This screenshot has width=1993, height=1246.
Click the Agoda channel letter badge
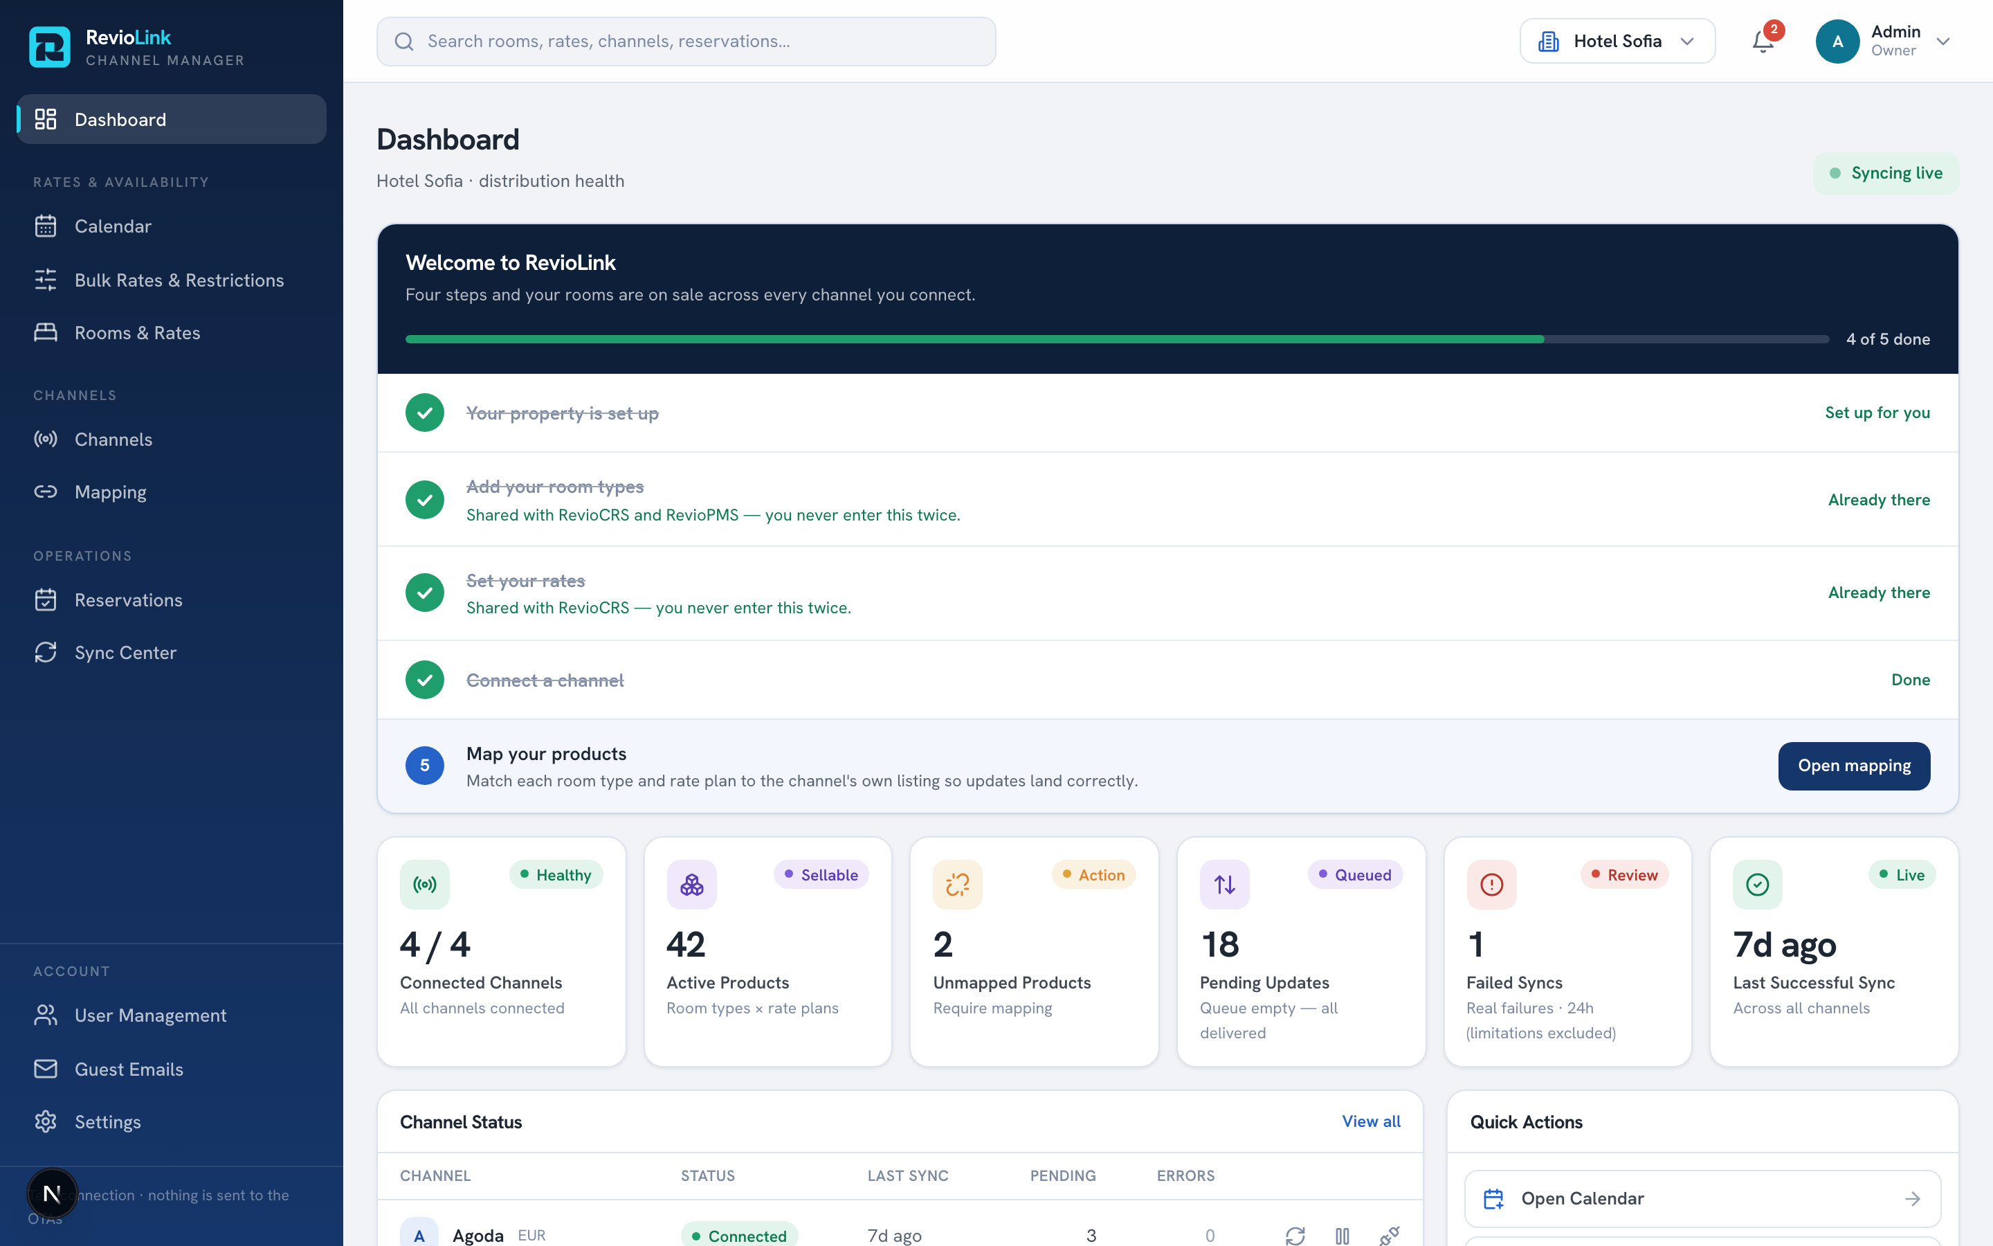click(x=419, y=1234)
